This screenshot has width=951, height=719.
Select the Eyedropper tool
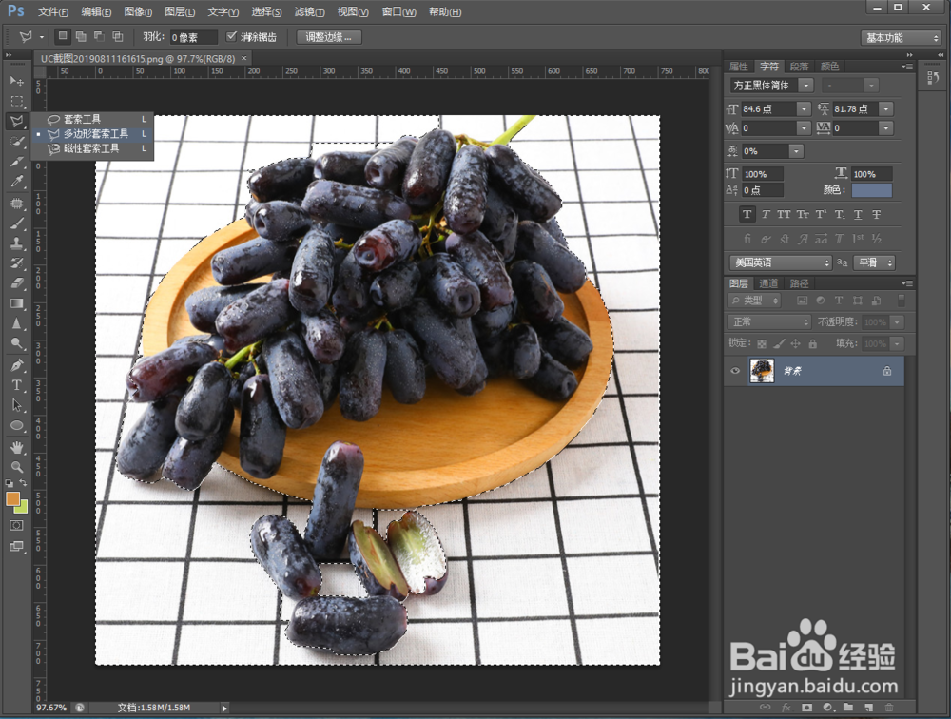click(x=17, y=182)
